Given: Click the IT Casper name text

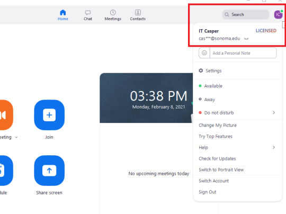Looking at the screenshot, I should [x=209, y=31].
